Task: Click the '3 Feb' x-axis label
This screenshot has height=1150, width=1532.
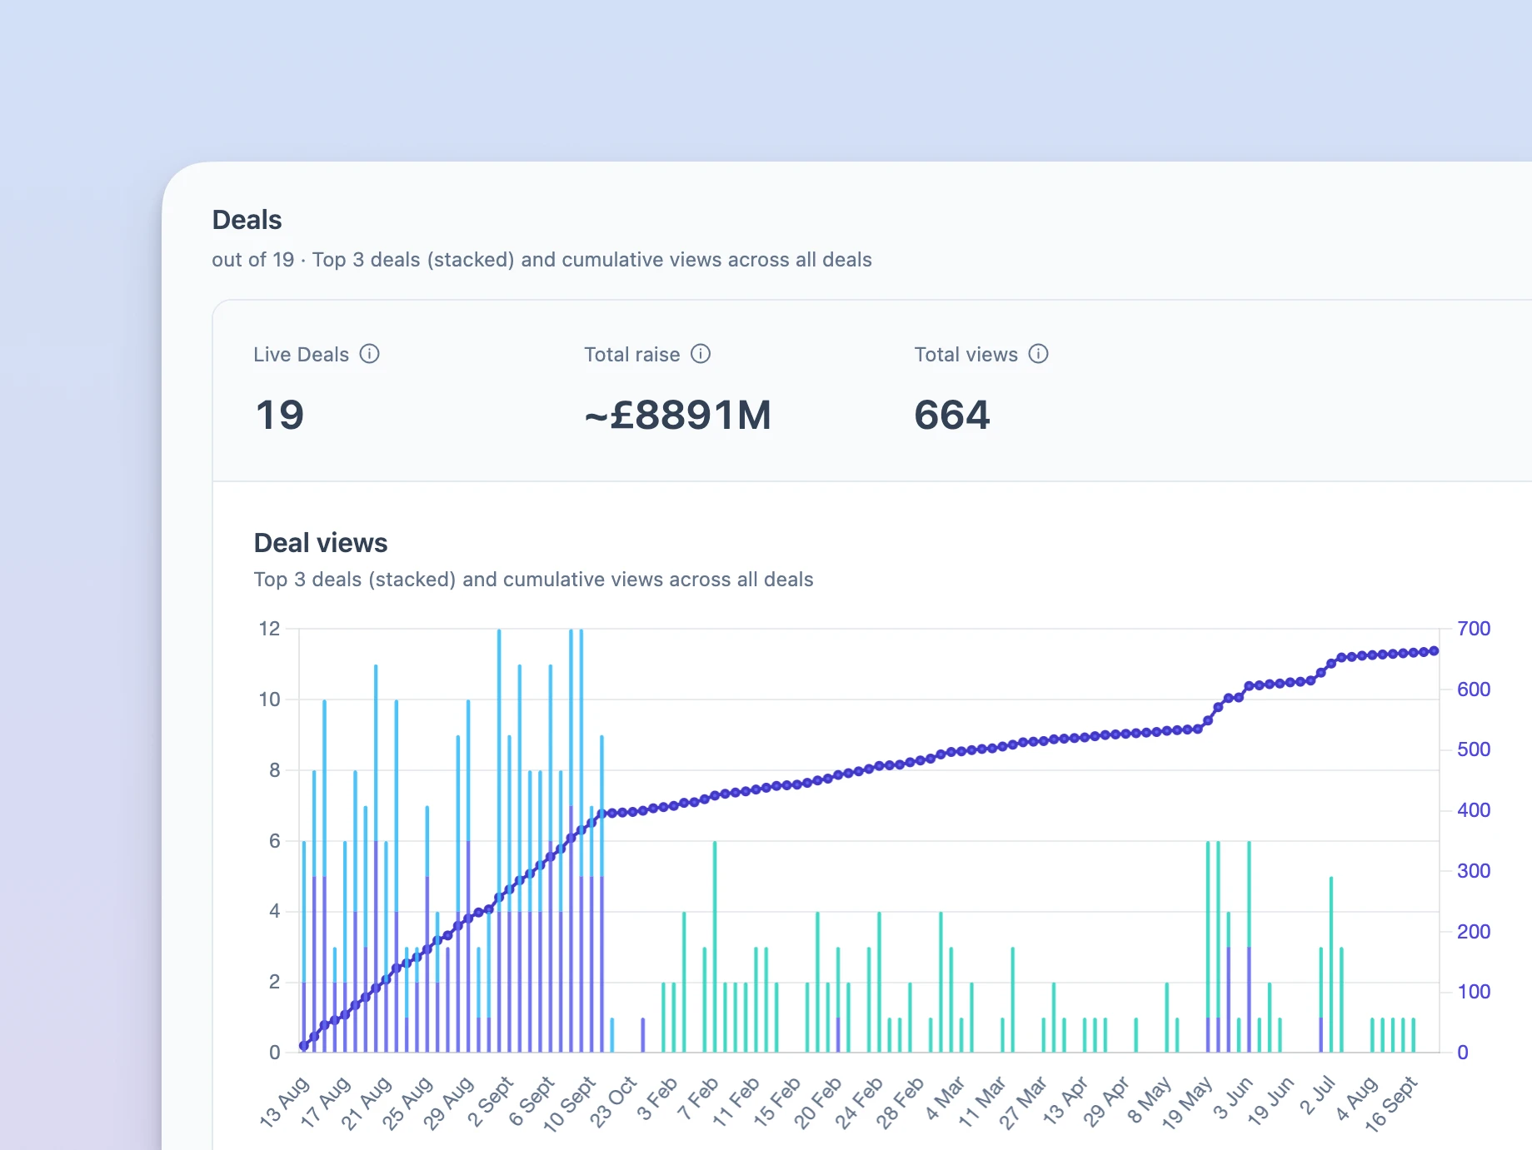Action: tap(657, 1098)
